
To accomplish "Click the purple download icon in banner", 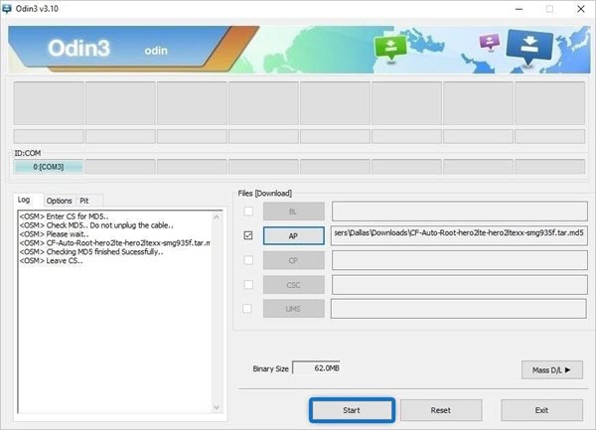I will 488,43.
